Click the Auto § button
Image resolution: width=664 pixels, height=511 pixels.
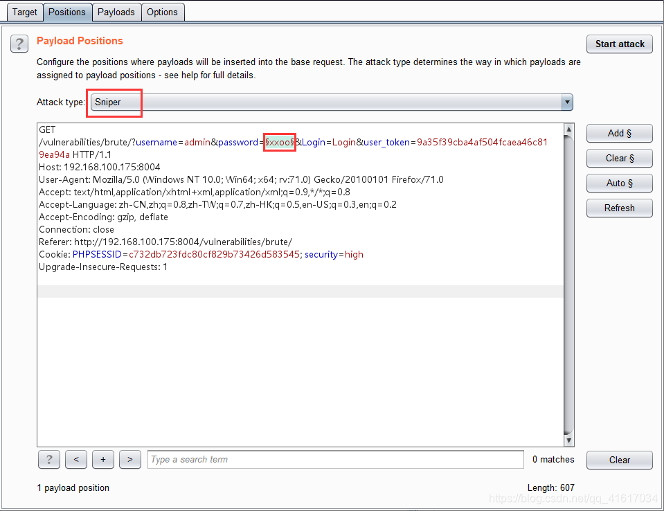(620, 183)
